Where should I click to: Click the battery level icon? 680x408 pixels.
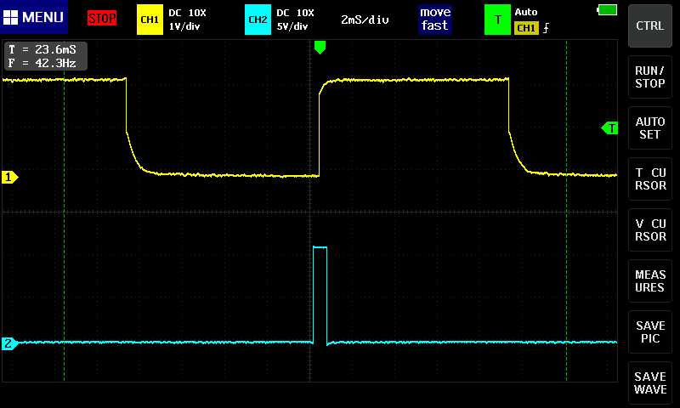[607, 10]
